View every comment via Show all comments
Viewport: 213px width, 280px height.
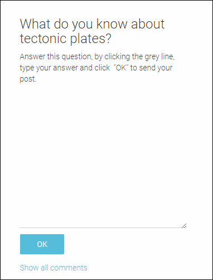[x=54, y=268]
